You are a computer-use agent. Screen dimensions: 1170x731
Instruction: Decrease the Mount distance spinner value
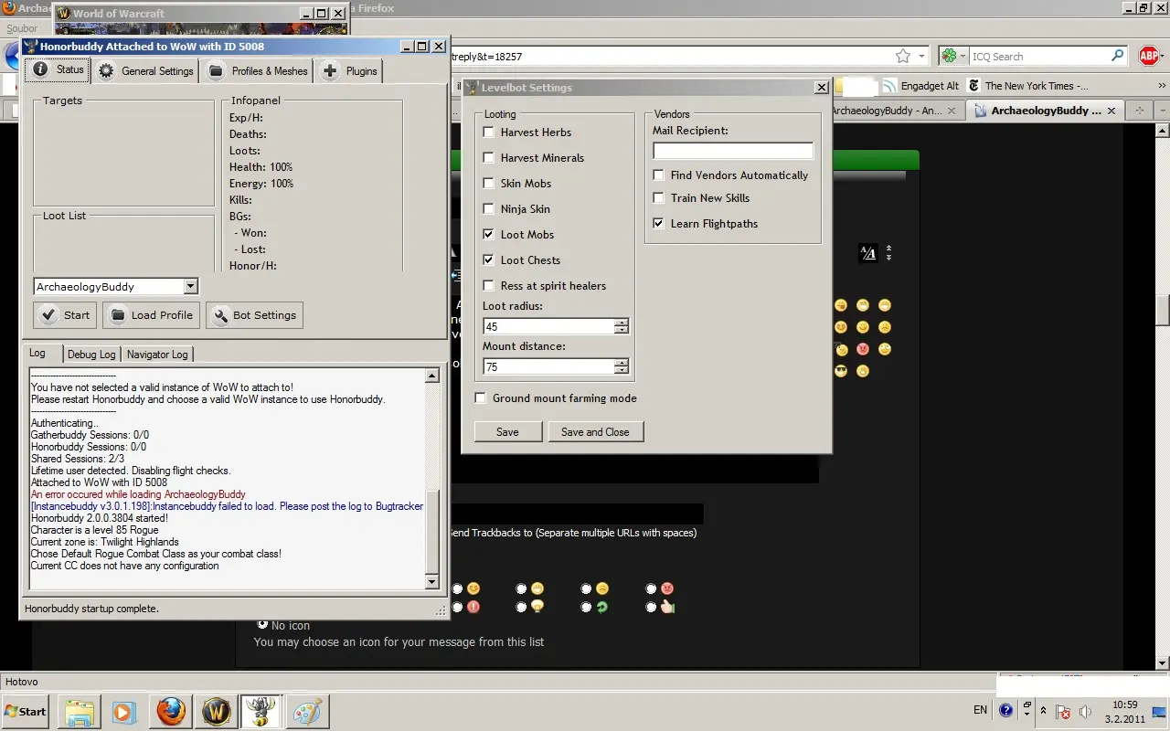622,371
